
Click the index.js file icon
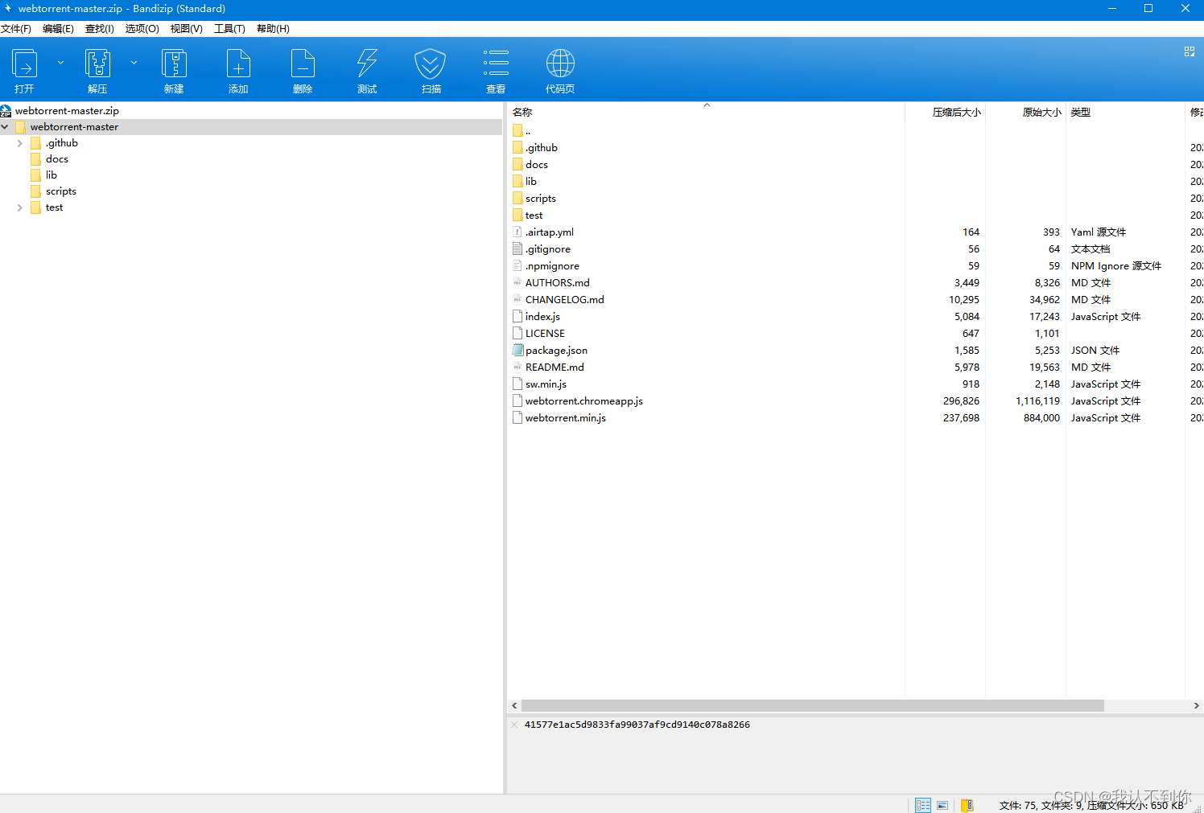pyautogui.click(x=517, y=317)
